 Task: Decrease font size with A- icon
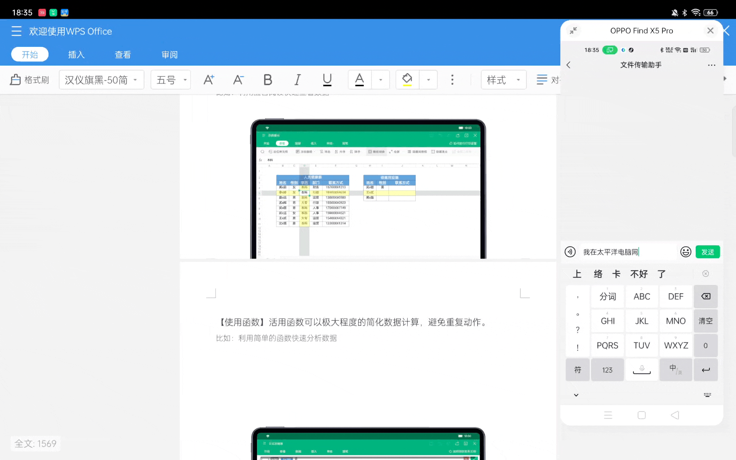click(238, 80)
